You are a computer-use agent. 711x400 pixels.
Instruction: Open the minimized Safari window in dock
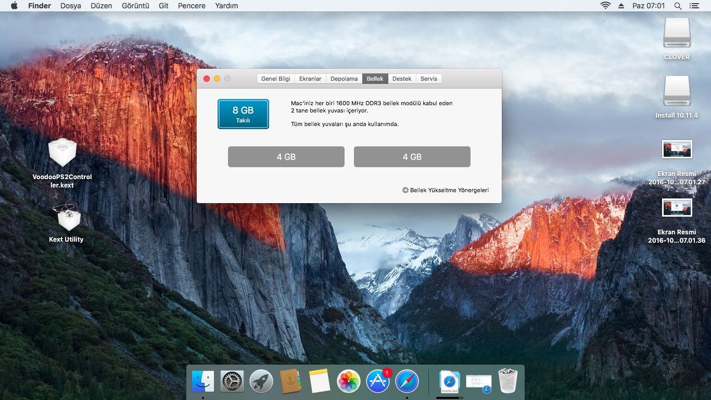479,383
